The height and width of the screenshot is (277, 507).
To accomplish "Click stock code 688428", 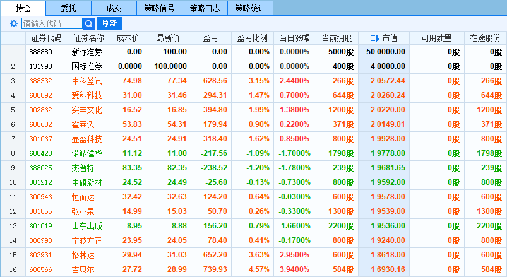I will 42,153.
